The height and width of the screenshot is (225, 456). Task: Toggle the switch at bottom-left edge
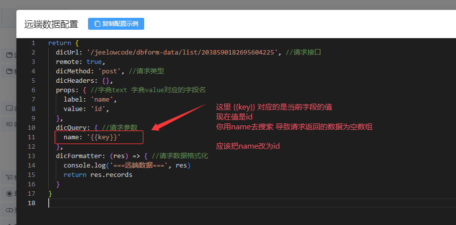point(9,211)
